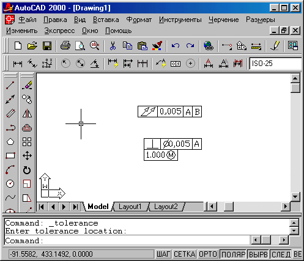Viewport: 304px width, 261px height.
Task: Select the Construction Line tool
Action: 10,100
